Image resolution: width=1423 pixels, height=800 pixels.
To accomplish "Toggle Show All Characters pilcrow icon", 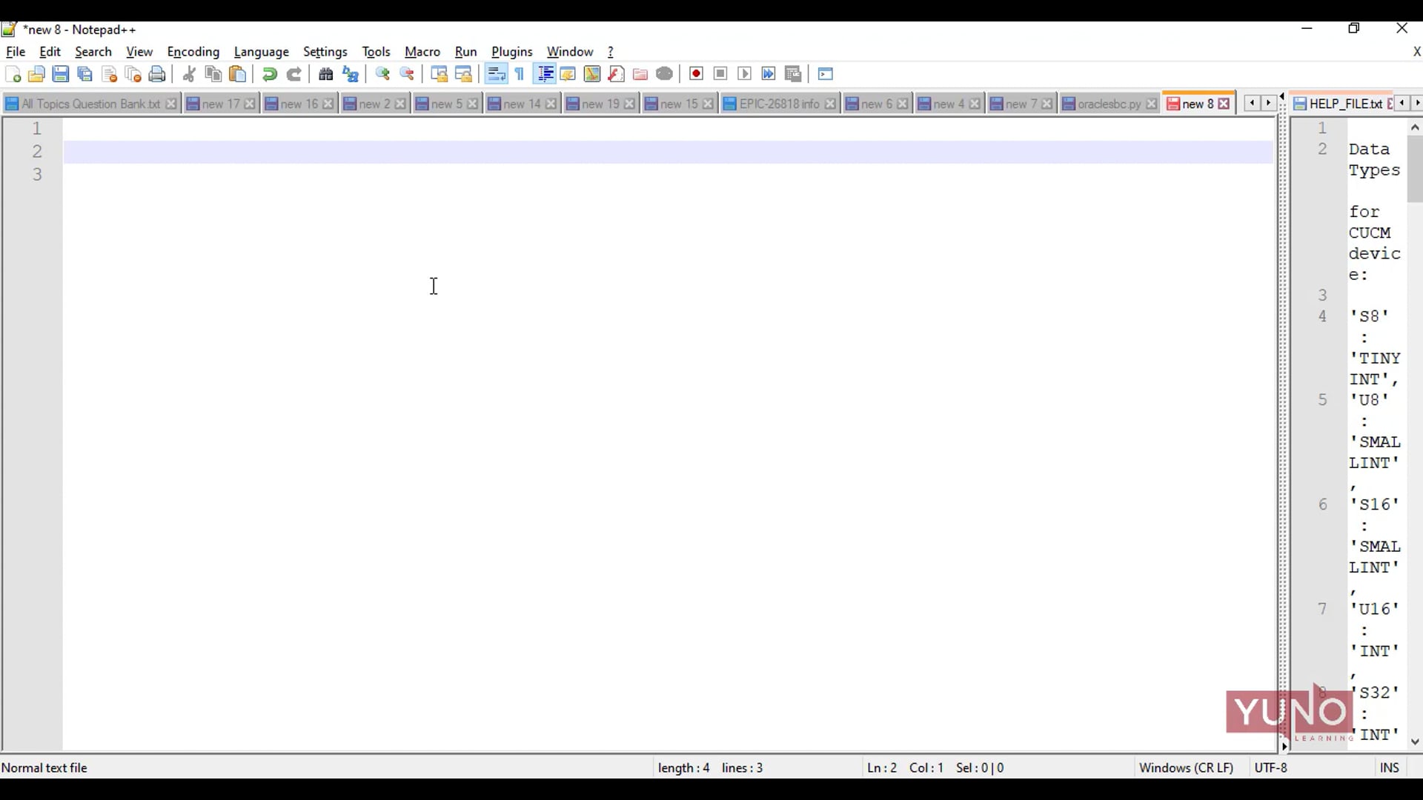I will pos(520,74).
